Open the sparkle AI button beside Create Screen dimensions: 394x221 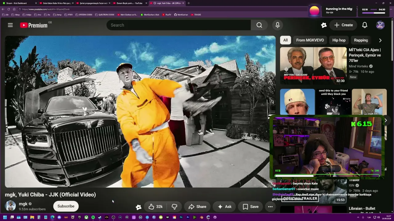pyautogui.click(x=324, y=25)
